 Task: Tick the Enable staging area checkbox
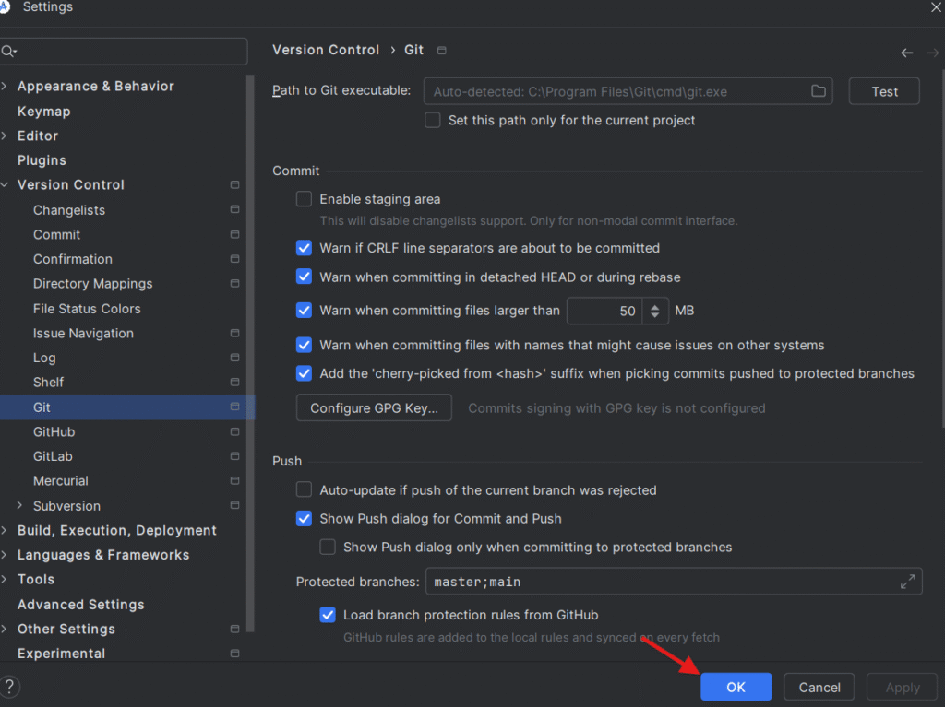tap(304, 199)
